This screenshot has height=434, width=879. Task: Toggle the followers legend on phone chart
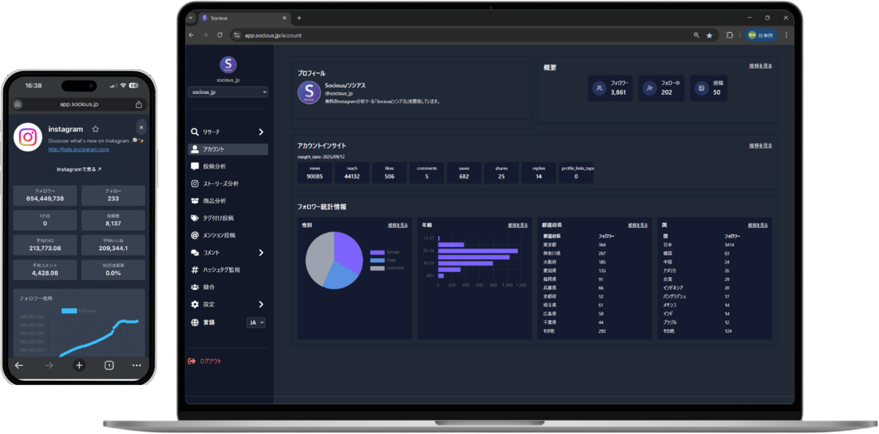79,310
